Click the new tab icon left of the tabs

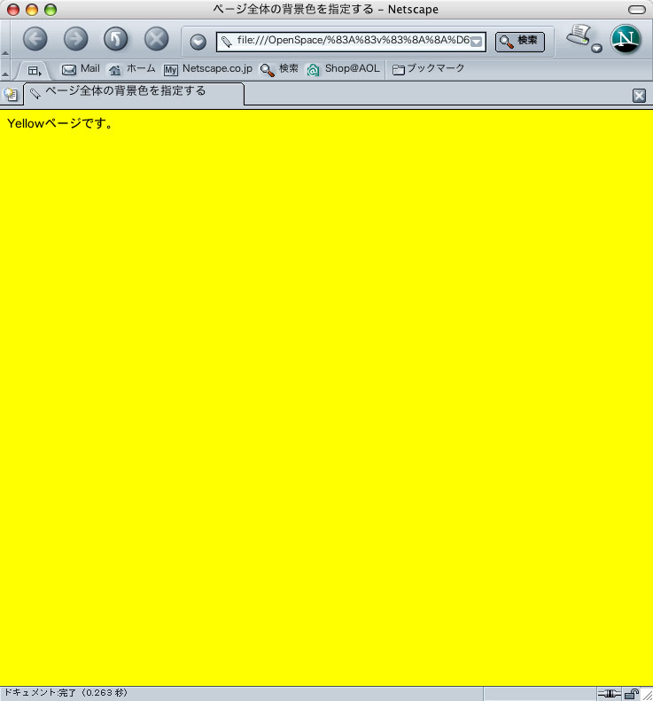[x=11, y=95]
